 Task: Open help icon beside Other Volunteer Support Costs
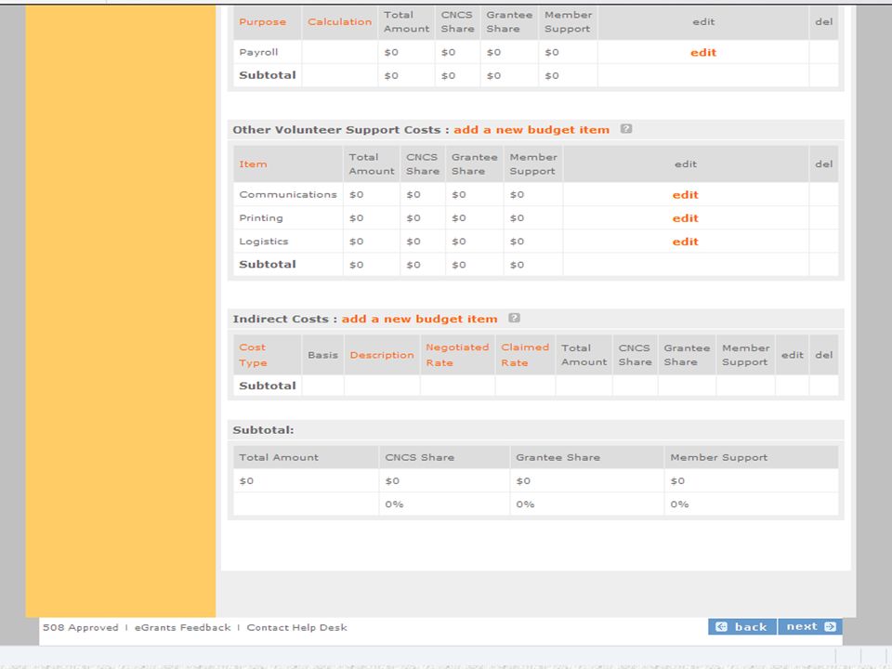click(625, 128)
